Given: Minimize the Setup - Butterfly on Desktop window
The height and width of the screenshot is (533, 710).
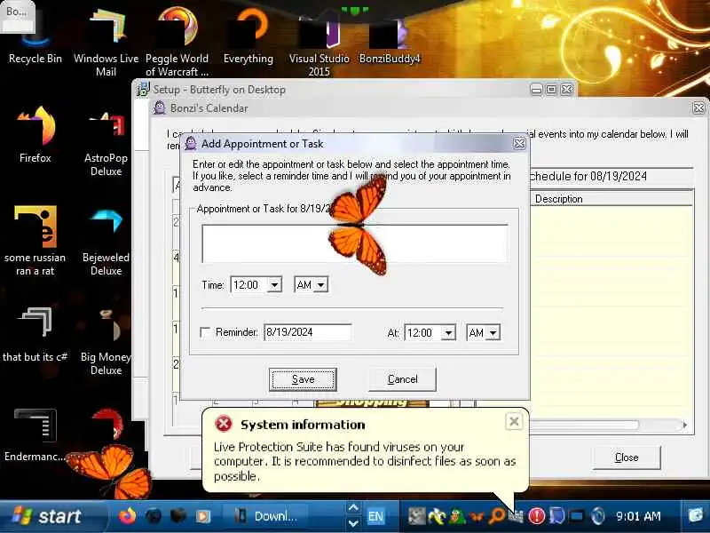Looking at the screenshot, I should pos(536,90).
